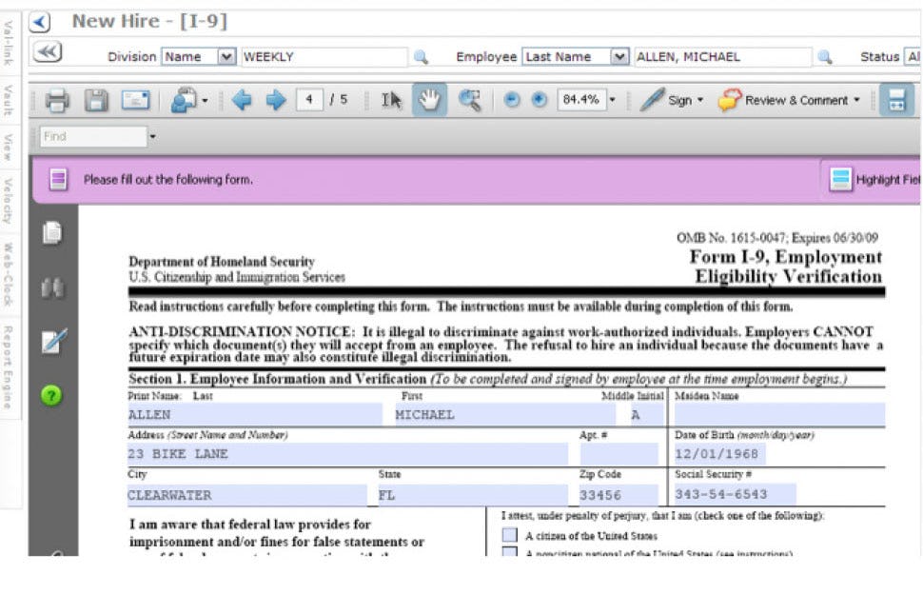Select the Hand tool
923x594 pixels.
coord(429,101)
